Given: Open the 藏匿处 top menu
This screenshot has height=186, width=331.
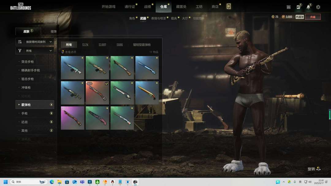Looking at the screenshot, I should coord(181,7).
